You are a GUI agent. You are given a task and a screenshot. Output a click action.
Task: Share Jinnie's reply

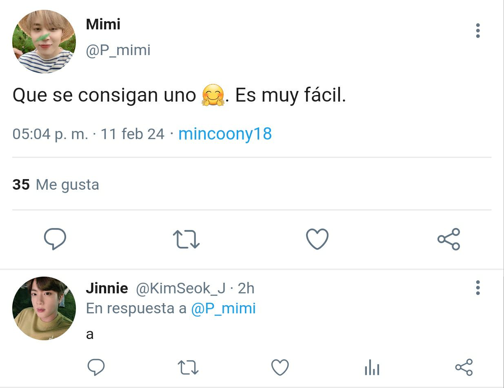coord(464,368)
